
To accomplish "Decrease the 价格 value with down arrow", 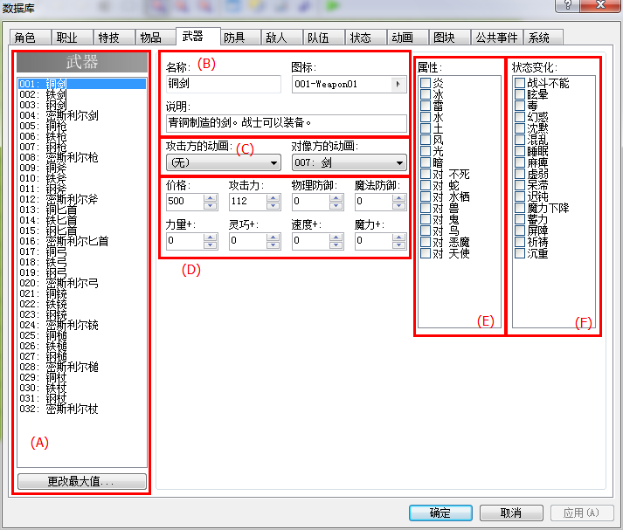I will click(x=211, y=206).
